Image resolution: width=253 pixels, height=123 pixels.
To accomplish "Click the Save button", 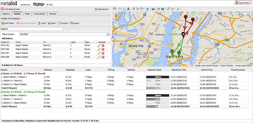I will pos(52,23).
